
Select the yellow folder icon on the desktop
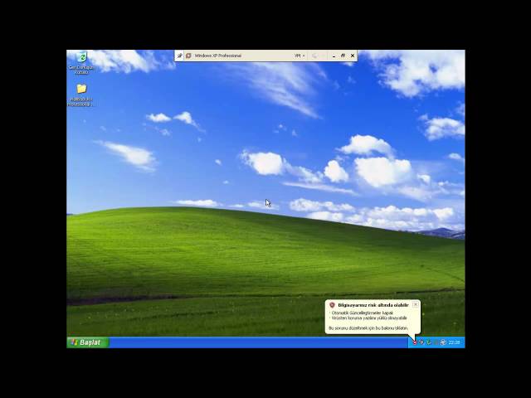[x=81, y=89]
